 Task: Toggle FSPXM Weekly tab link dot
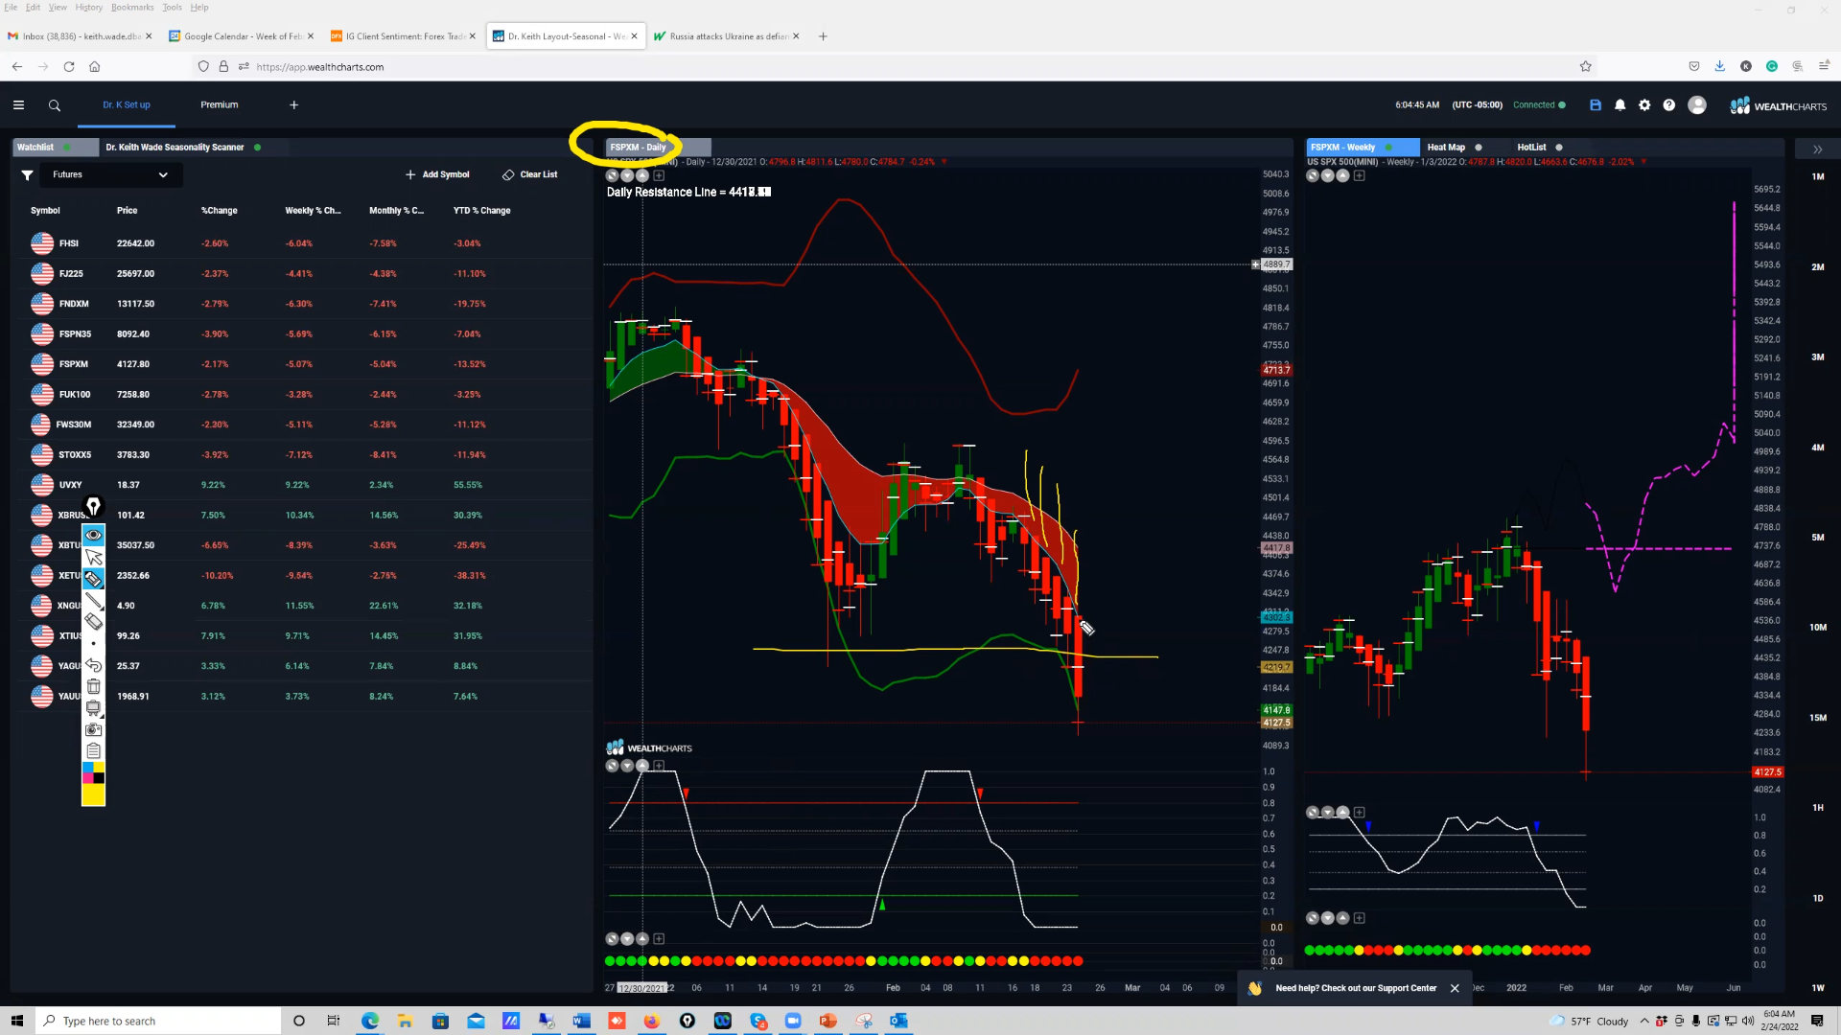coord(1388,148)
